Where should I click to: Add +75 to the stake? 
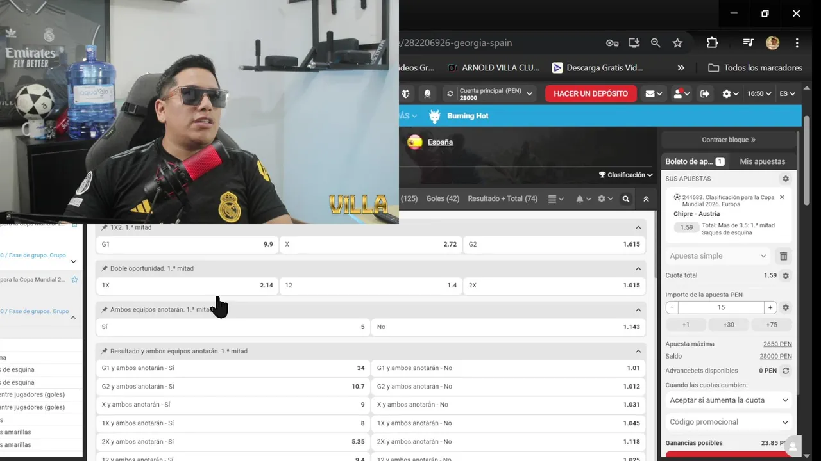tap(772, 325)
